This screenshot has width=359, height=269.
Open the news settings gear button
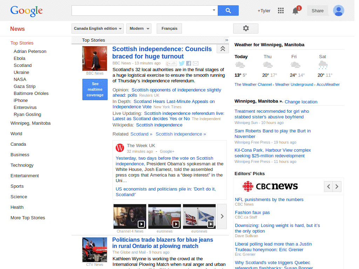point(246,28)
